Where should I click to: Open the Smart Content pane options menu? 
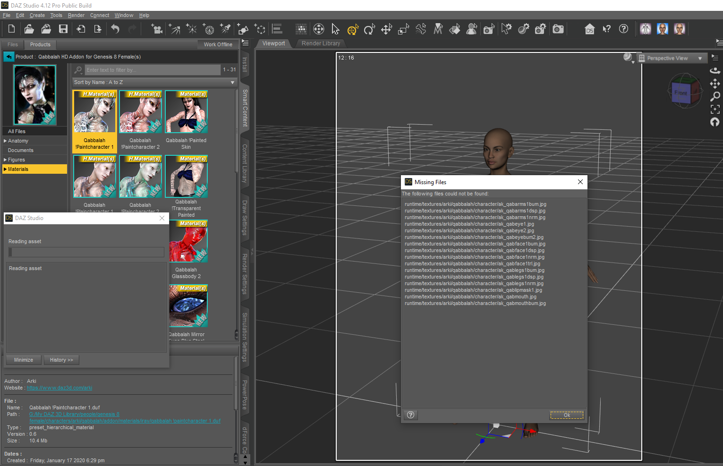coord(245,42)
